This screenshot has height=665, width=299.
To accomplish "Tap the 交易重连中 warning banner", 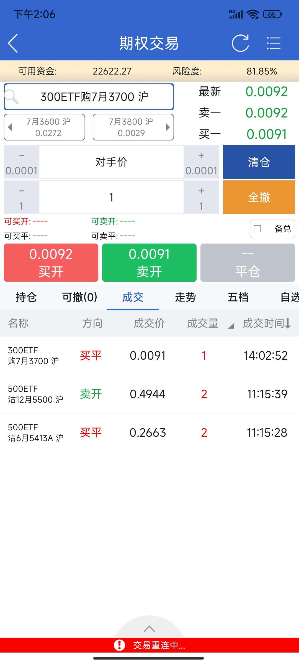I will (149, 645).
